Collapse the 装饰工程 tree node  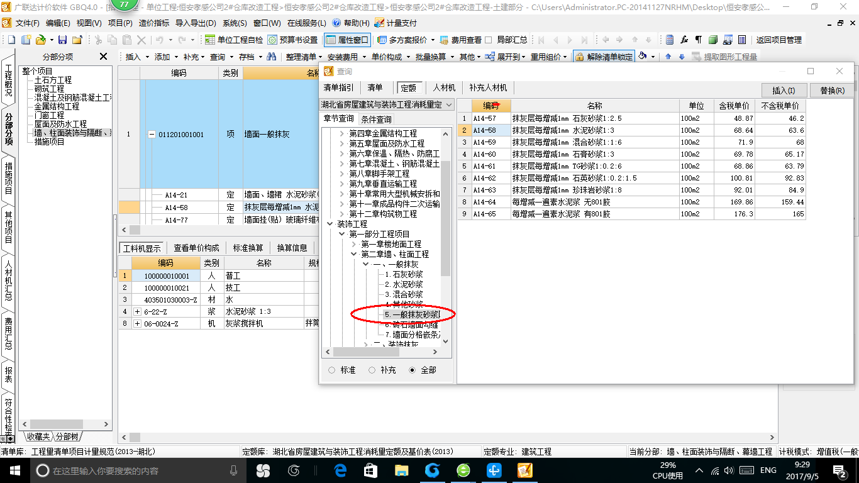coord(331,224)
